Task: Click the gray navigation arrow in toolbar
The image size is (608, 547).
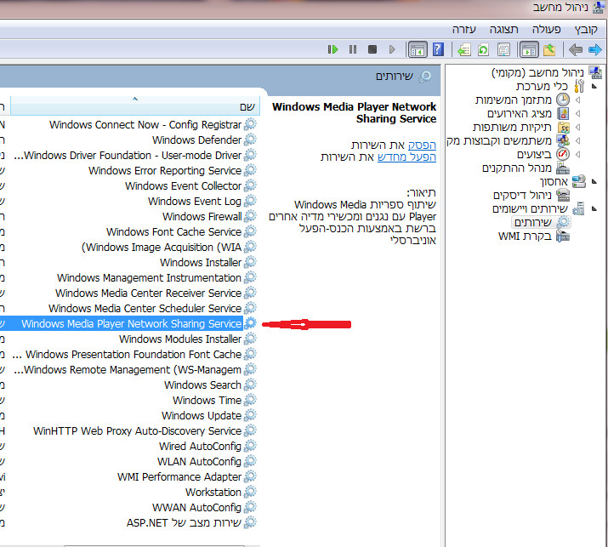Action: pos(576,49)
